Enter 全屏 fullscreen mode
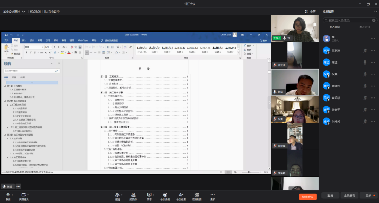 click(x=310, y=12)
